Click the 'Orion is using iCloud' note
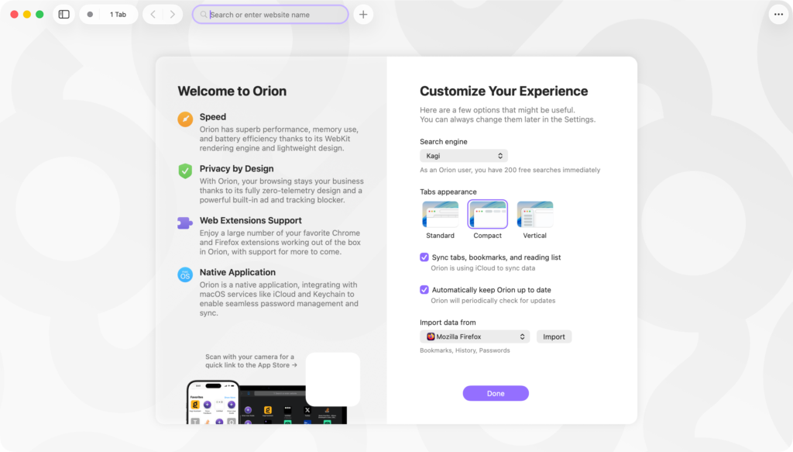 coord(483,268)
